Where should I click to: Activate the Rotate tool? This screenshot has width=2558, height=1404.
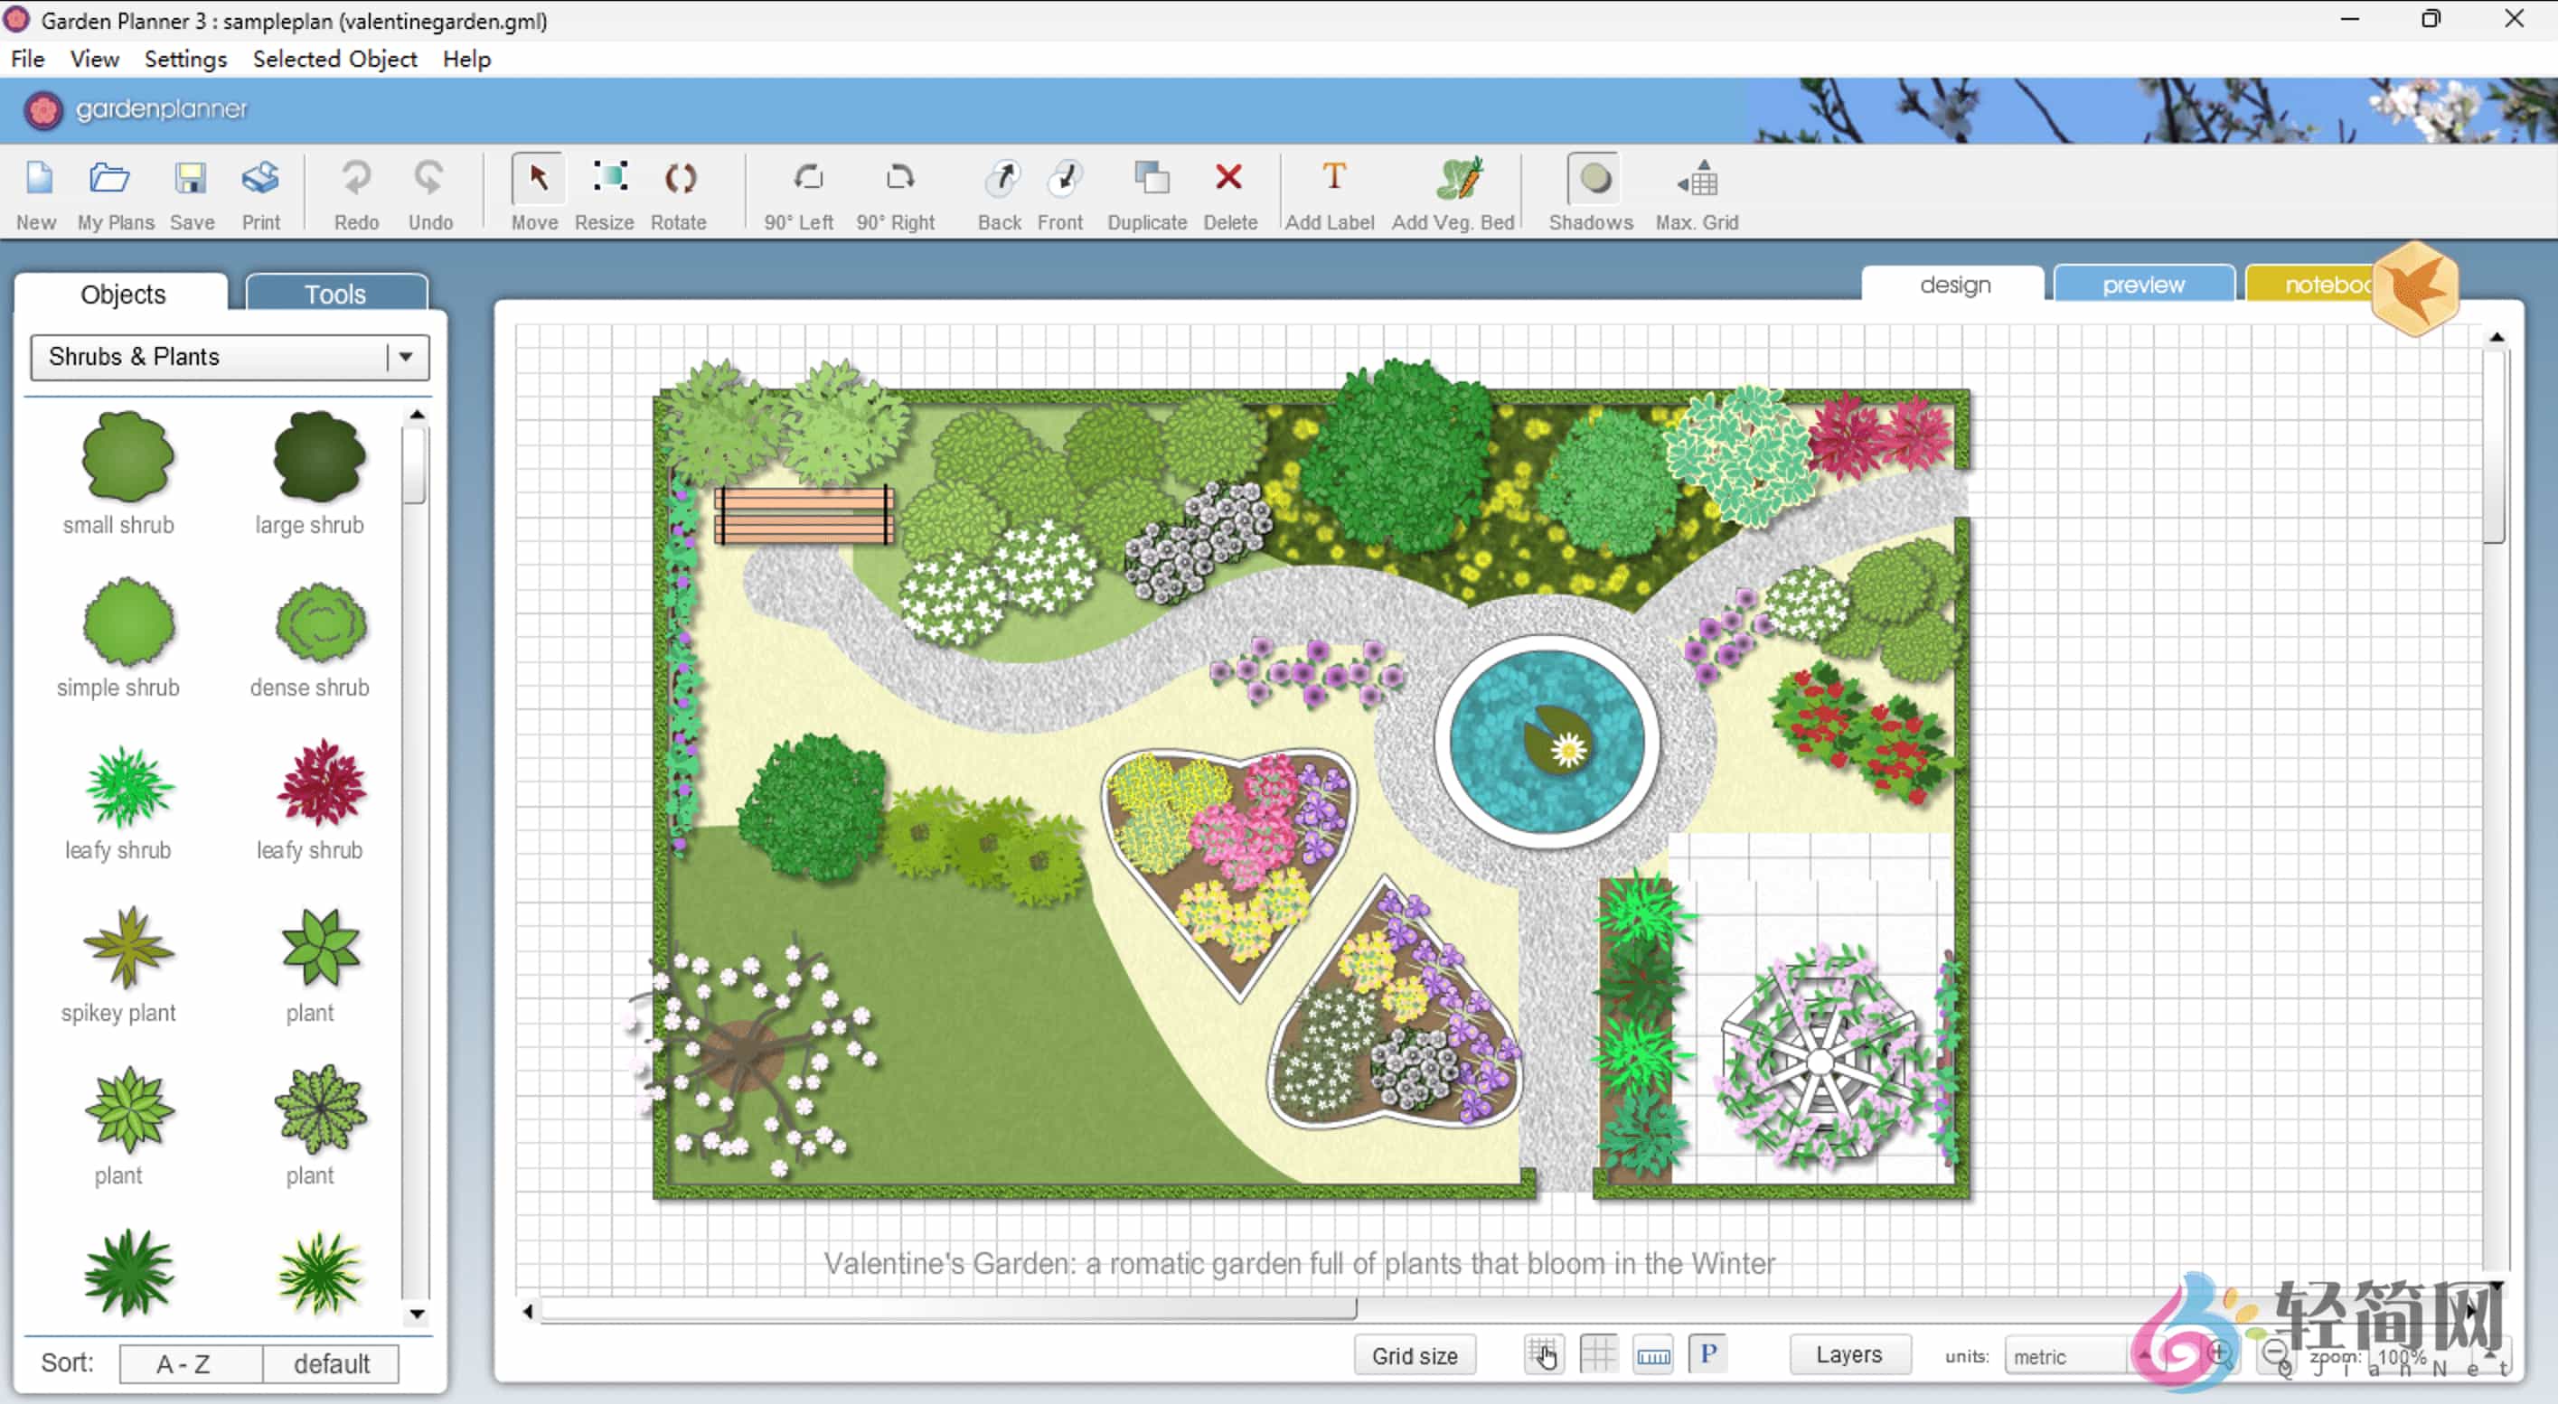679,191
